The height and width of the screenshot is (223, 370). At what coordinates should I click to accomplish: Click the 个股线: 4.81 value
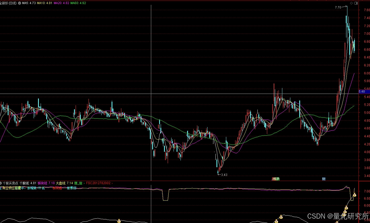[28, 183]
